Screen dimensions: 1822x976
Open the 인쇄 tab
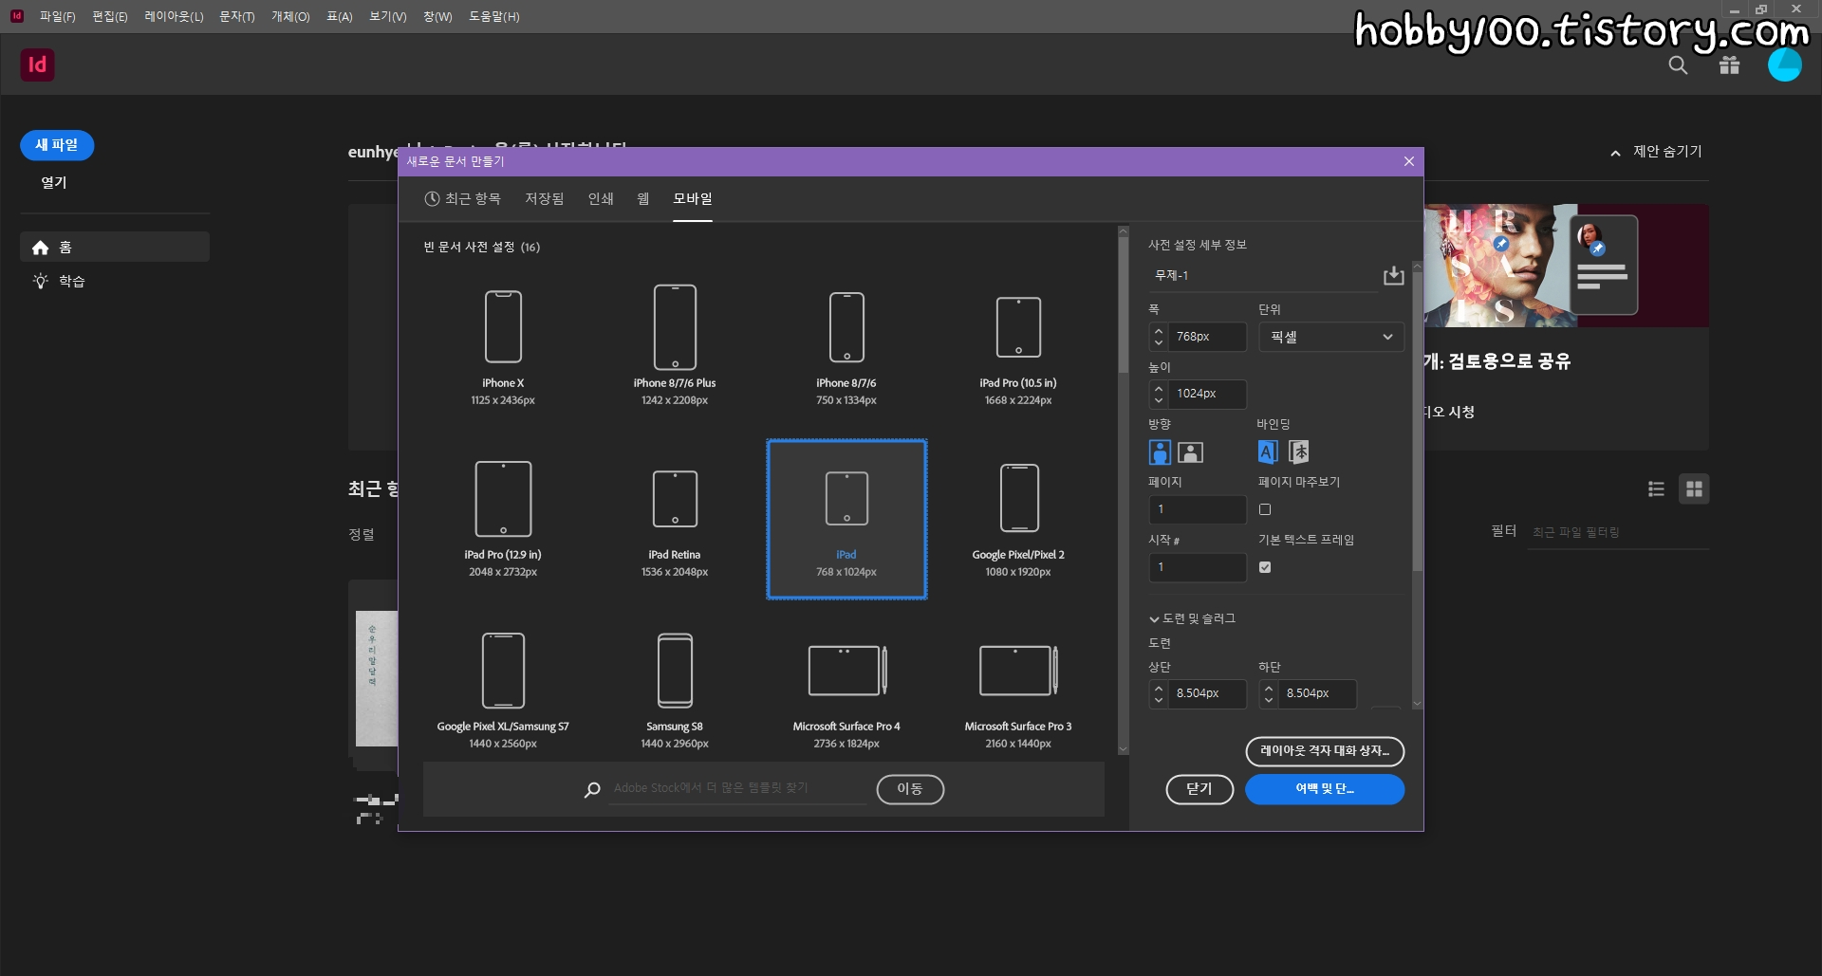pyautogui.click(x=601, y=198)
